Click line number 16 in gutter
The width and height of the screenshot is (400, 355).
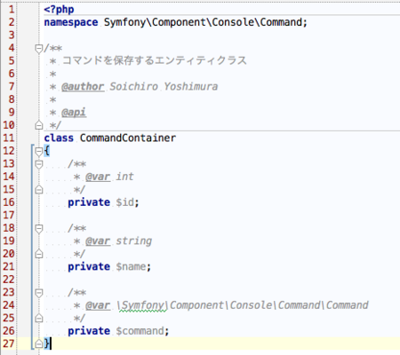click(9, 202)
